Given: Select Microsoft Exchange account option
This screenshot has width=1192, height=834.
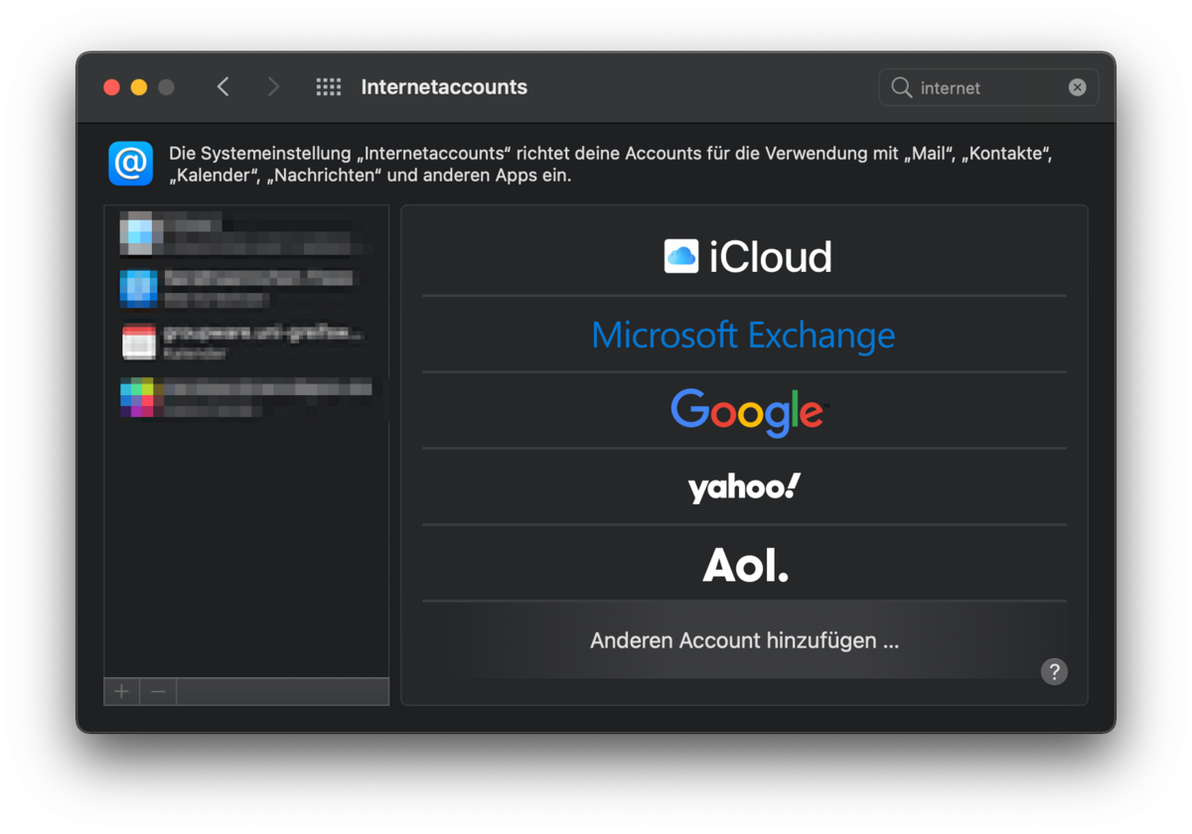Looking at the screenshot, I should click(x=744, y=335).
